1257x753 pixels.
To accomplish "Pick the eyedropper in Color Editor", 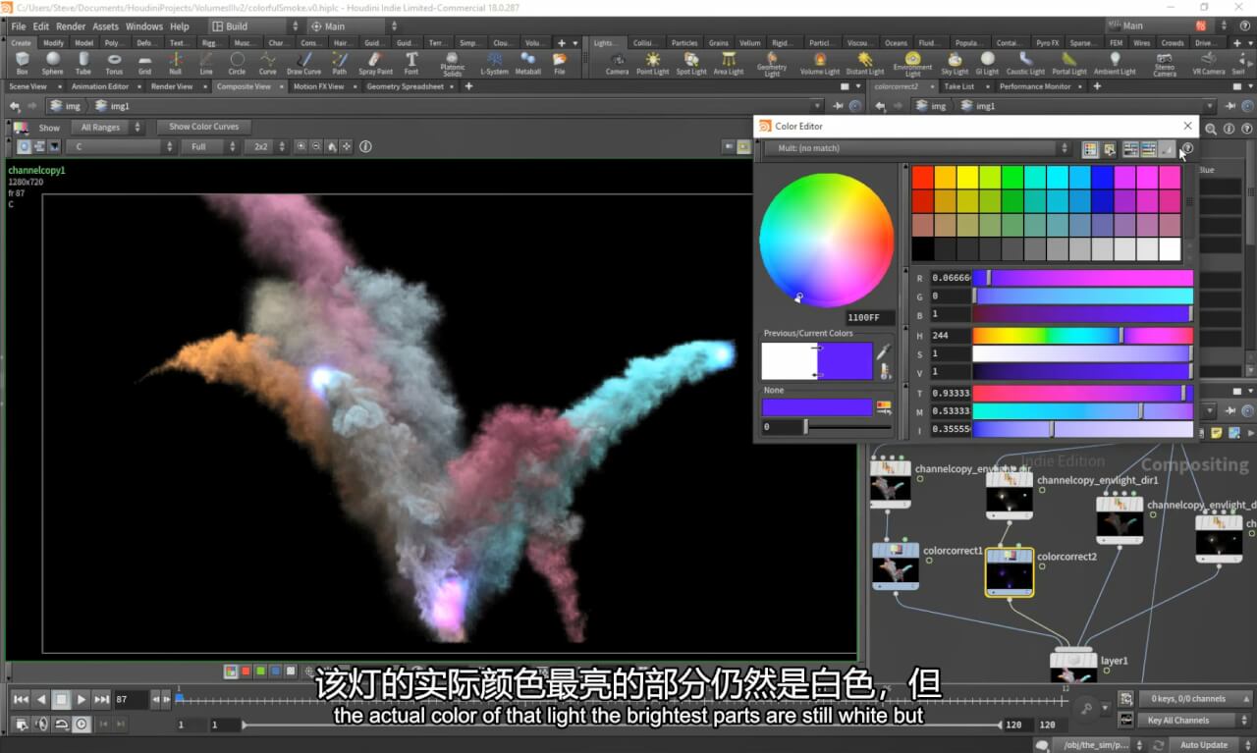I will click(883, 350).
